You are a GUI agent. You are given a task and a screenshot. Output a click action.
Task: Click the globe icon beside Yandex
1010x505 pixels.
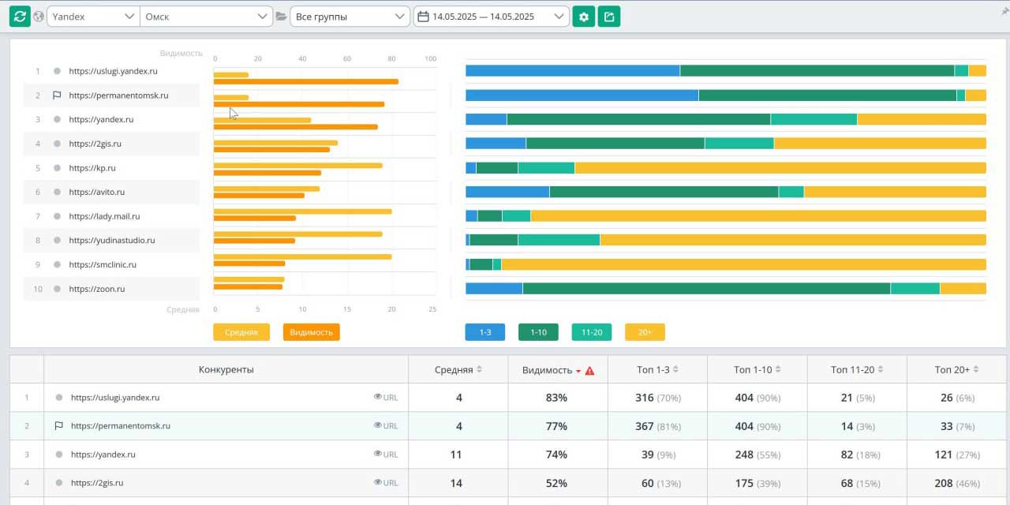click(x=39, y=17)
